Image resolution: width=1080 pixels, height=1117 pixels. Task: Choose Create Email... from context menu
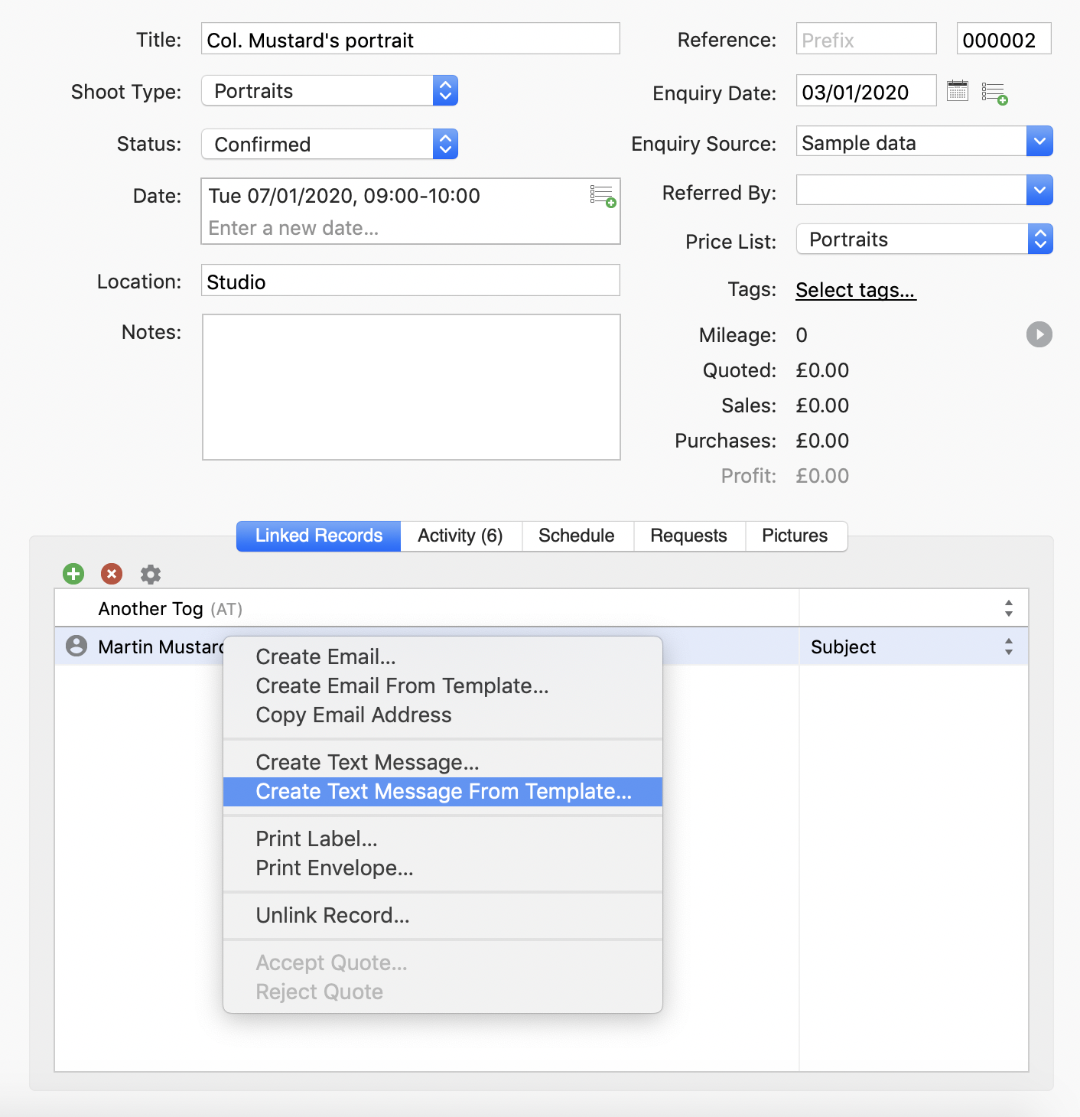point(443,656)
